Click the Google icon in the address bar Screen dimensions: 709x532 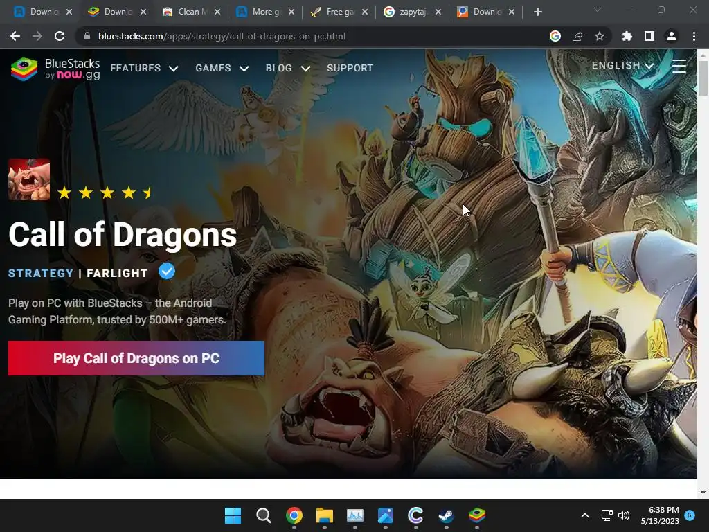[x=555, y=36]
